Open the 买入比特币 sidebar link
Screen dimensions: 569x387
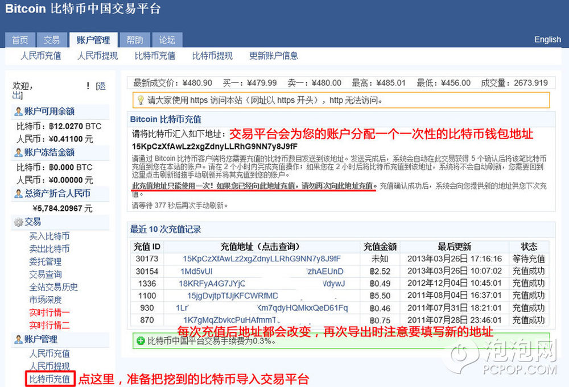[50, 236]
